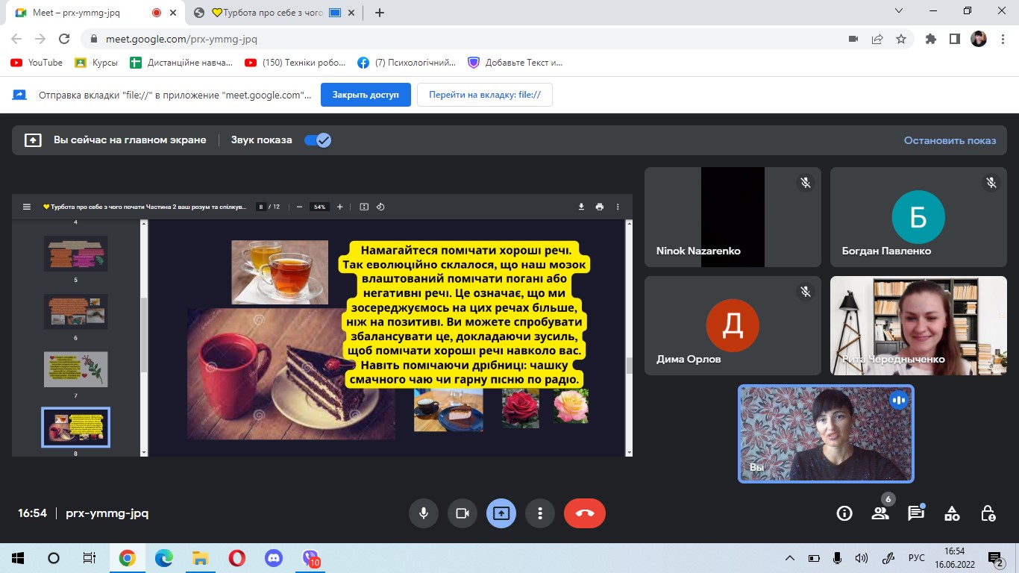Open Техніки робо... YouTube bookmark

(x=296, y=63)
